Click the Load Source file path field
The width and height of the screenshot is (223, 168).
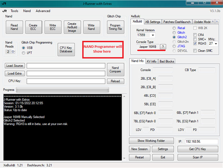[x=66, y=66]
